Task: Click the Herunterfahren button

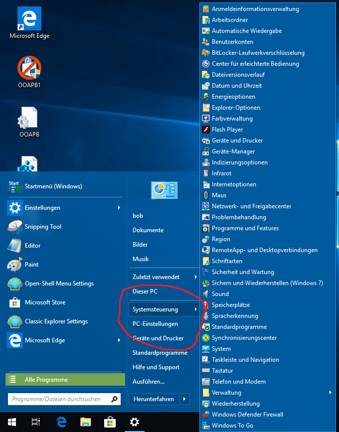Action: [x=153, y=399]
